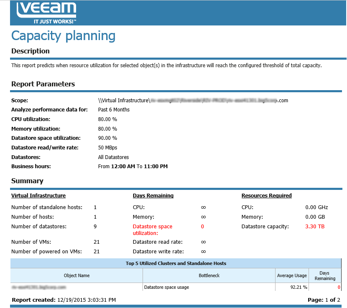Click the "Summary" section heading

pyautogui.click(x=27, y=181)
